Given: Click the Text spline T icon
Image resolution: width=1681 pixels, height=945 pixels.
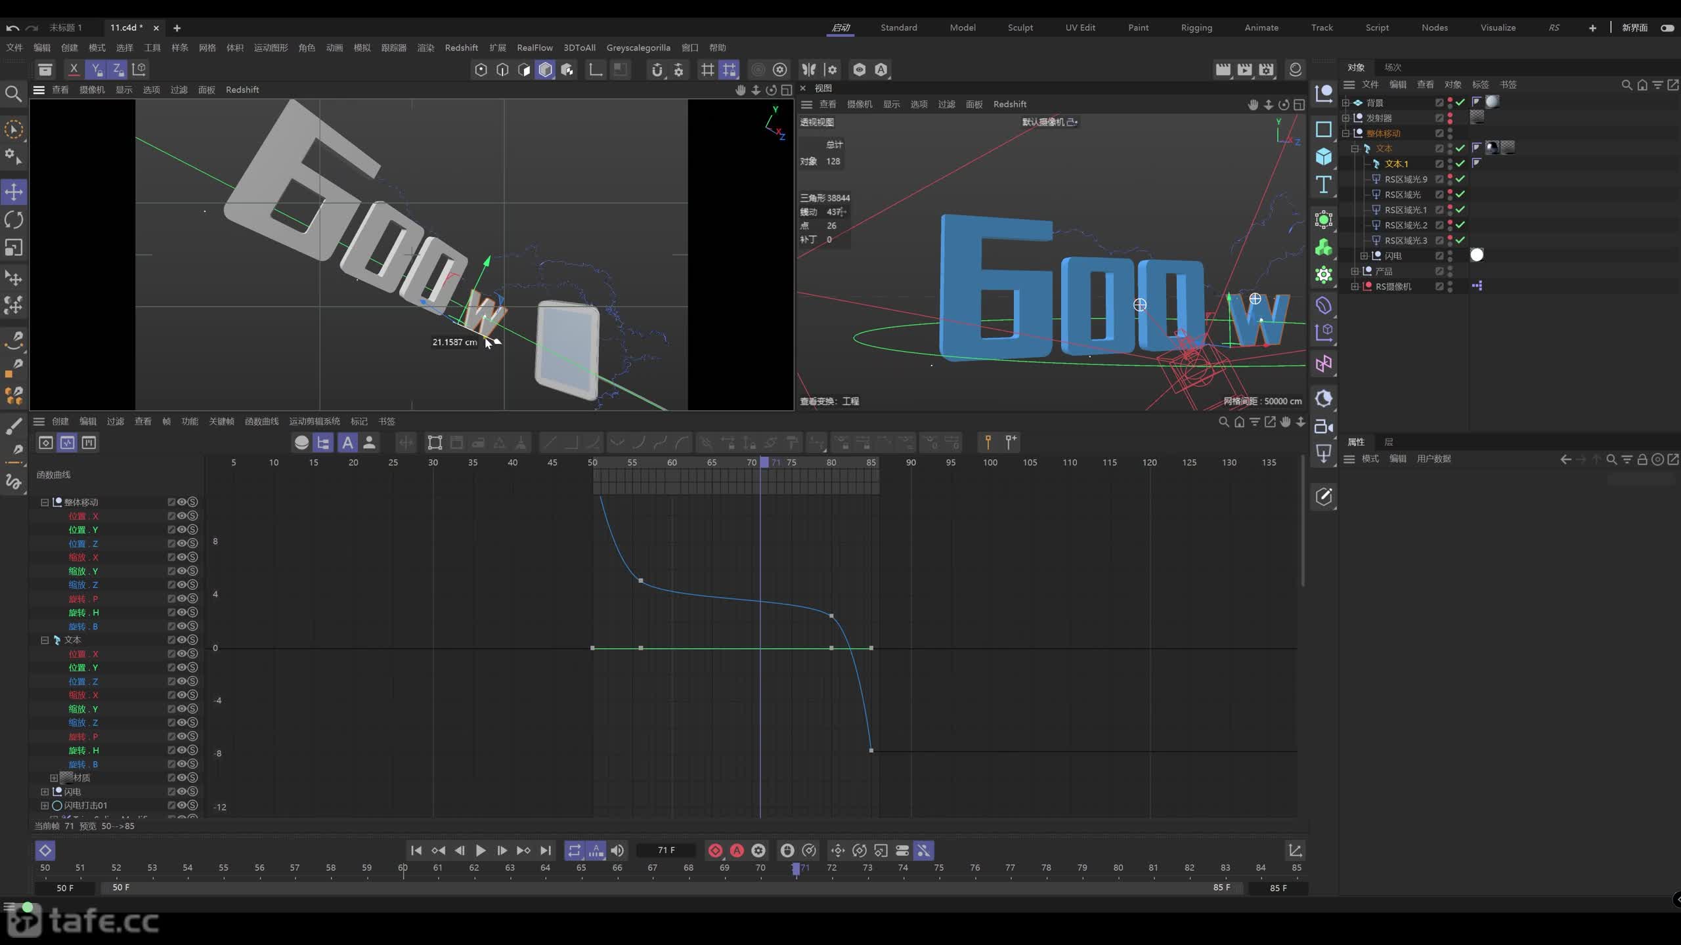Looking at the screenshot, I should point(1323,184).
